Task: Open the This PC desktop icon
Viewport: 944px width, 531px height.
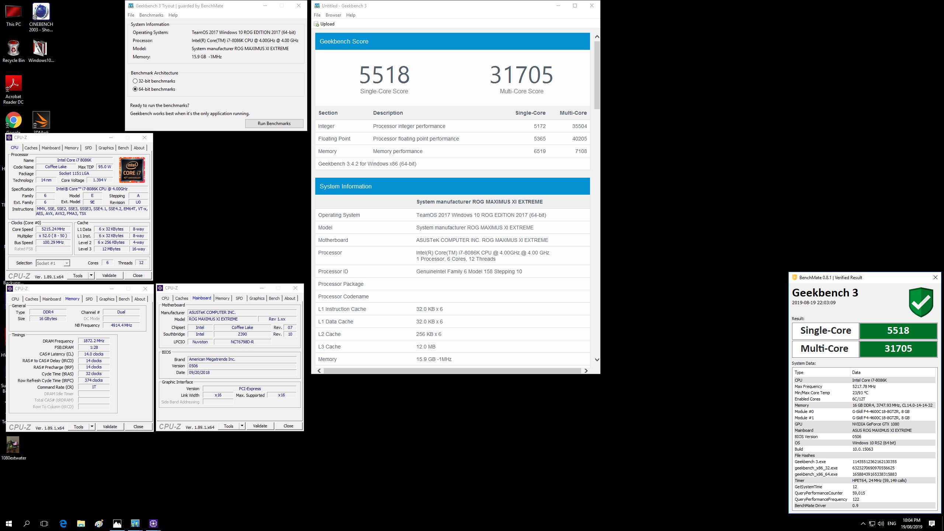Action: [x=14, y=15]
